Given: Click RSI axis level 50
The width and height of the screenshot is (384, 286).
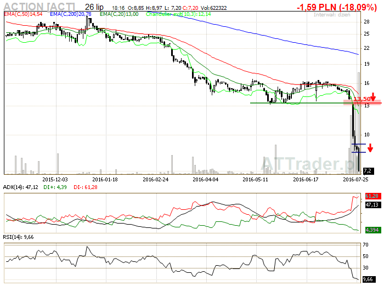Looking at the screenshot, I should (x=366, y=256).
